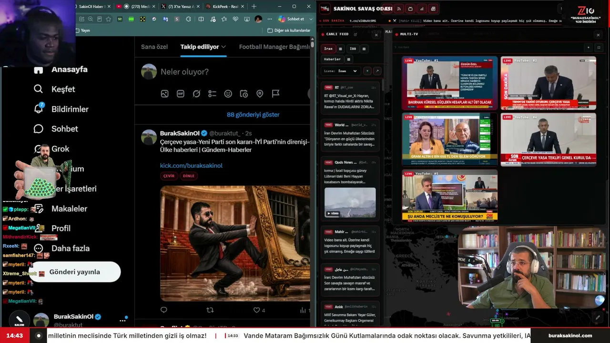Open YouTube #5 CNN Türk stream
Screen dimensions: 610x343
[x=449, y=196]
